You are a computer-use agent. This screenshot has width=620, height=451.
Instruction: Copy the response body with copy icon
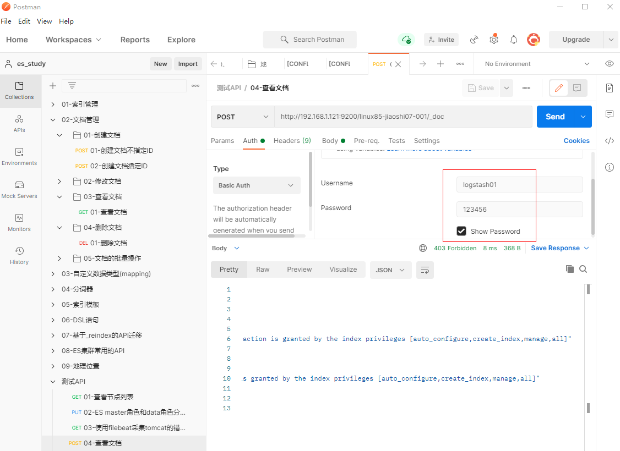pos(570,269)
